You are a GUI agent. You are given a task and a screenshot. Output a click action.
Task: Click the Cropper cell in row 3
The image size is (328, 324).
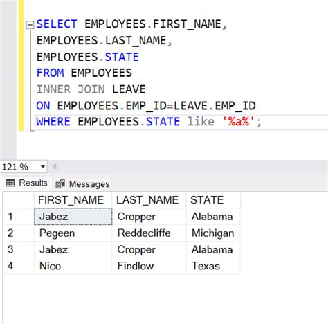pyautogui.click(x=149, y=250)
